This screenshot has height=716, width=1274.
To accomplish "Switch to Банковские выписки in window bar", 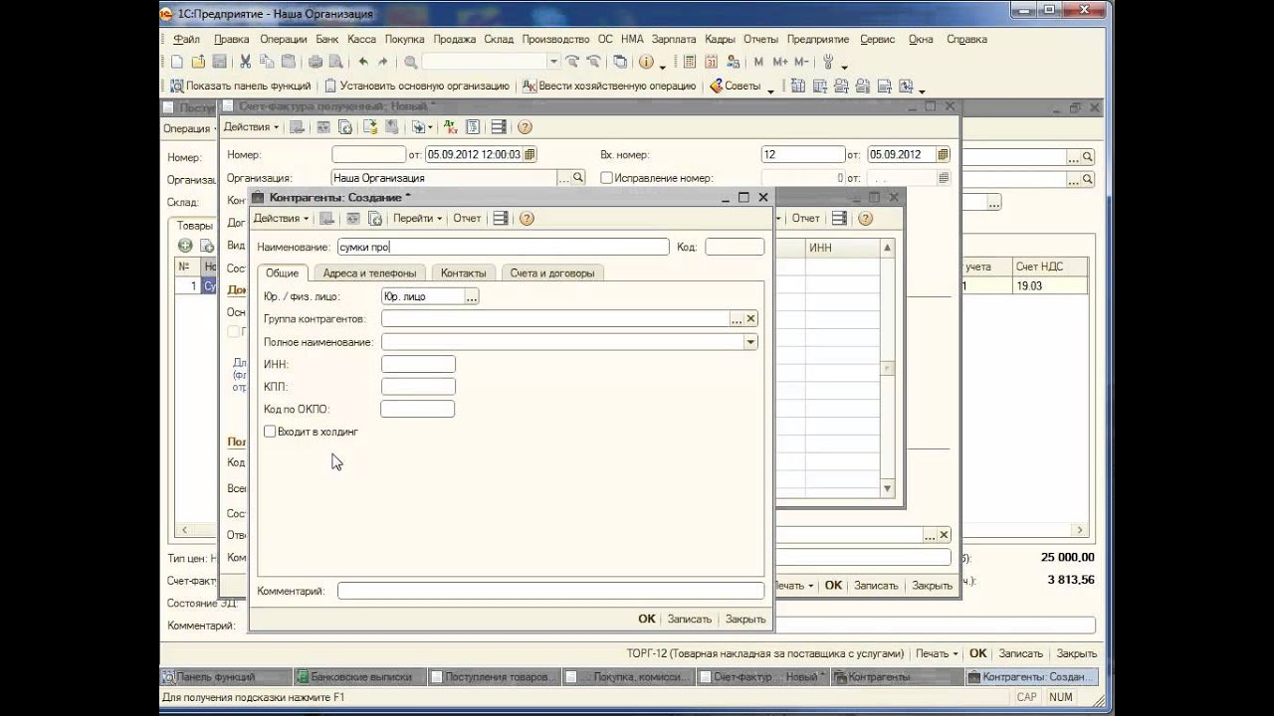I will [360, 676].
